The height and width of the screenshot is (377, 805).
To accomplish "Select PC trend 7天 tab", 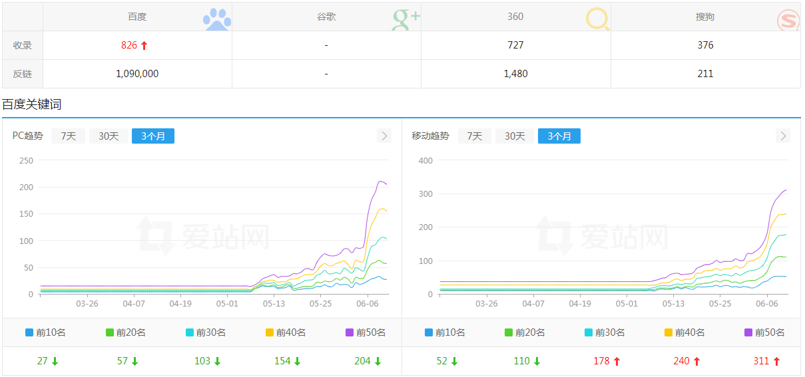I will pos(68,136).
